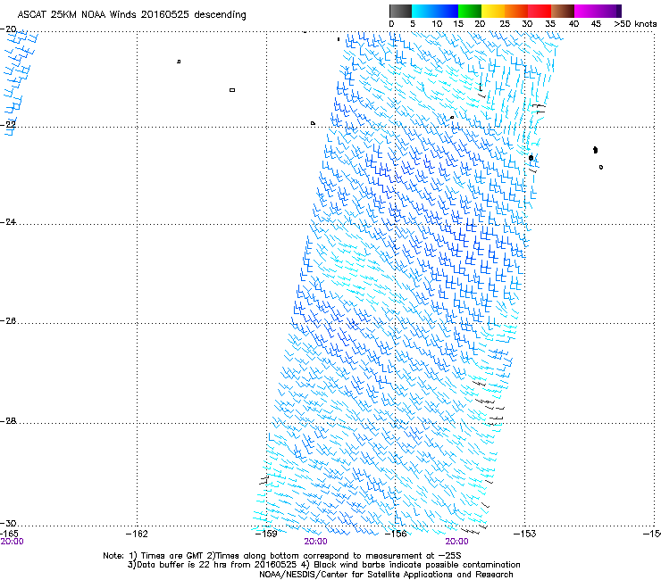Click the note 'Times are GMT' text line
The height and width of the screenshot is (580, 661).
pyautogui.click(x=282, y=556)
